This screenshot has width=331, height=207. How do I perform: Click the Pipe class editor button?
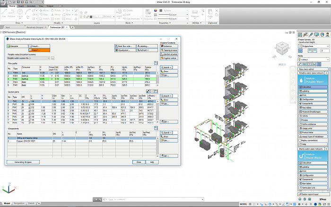313,69
